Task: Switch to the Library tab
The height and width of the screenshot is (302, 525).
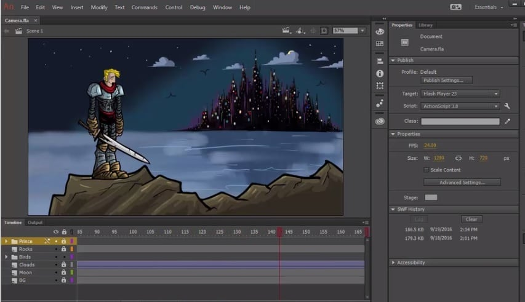Action: [x=425, y=25]
